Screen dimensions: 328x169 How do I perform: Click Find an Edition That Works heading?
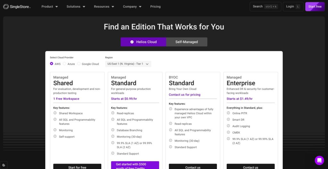[164, 27]
